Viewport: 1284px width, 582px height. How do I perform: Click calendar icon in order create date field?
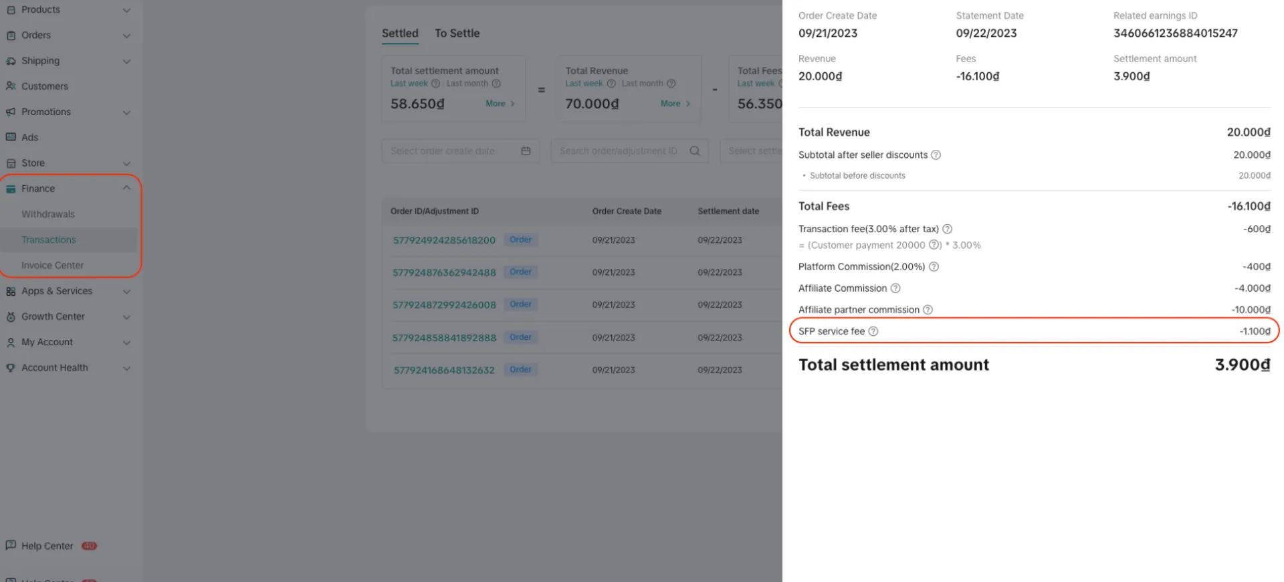[x=526, y=151]
